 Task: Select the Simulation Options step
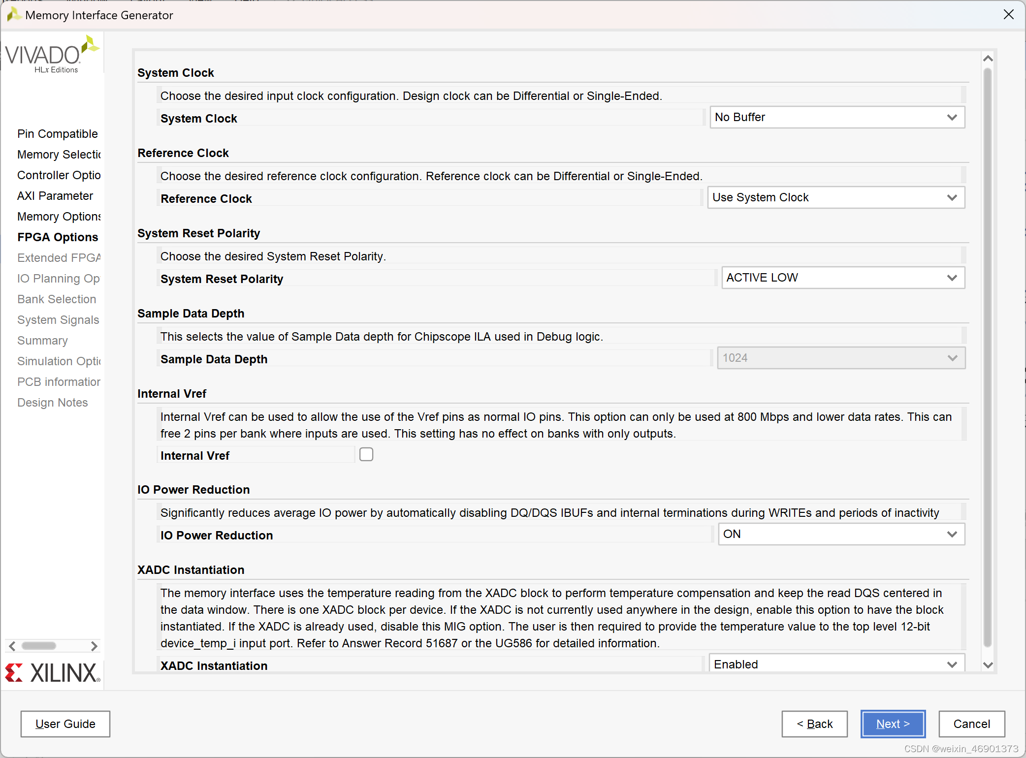click(59, 361)
